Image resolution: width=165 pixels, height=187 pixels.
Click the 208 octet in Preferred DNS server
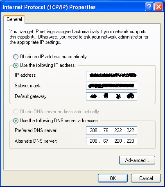pyautogui.click(x=93, y=130)
